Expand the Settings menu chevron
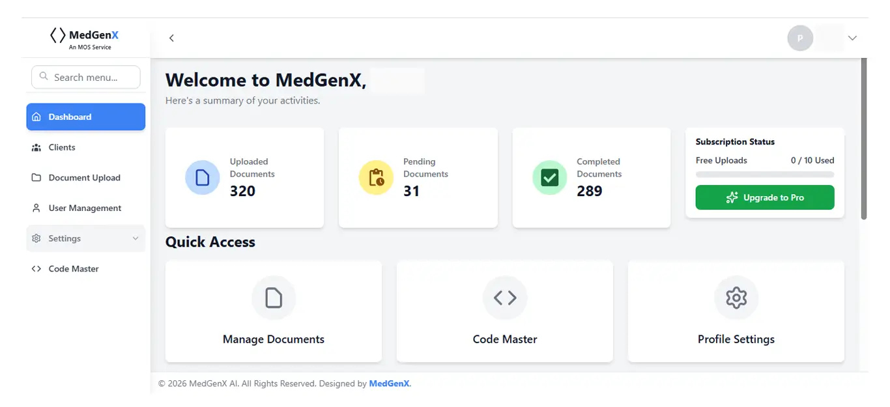Viewport: 890px width, 407px height. point(136,238)
